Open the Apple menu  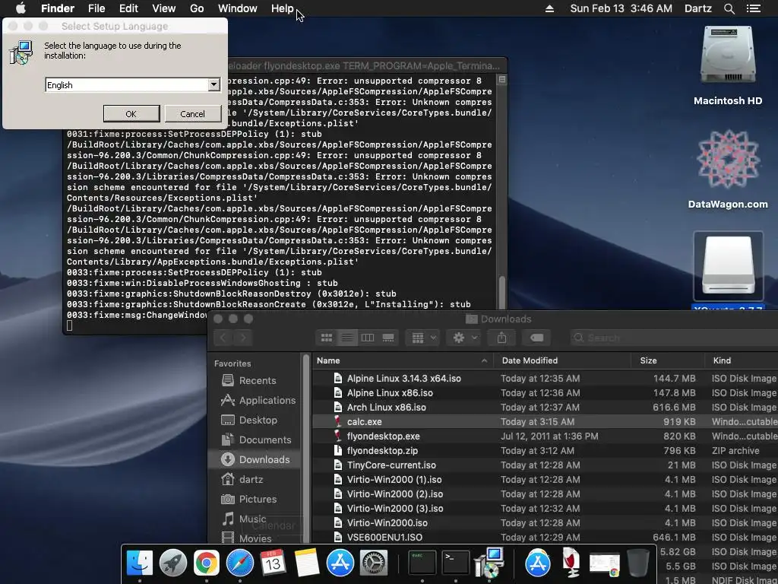click(x=21, y=8)
